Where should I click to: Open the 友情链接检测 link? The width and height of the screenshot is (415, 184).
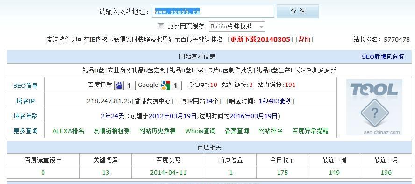(112, 131)
